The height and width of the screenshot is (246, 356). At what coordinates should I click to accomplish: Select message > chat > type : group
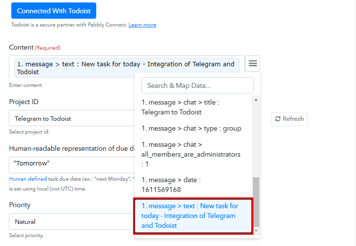pos(193,129)
